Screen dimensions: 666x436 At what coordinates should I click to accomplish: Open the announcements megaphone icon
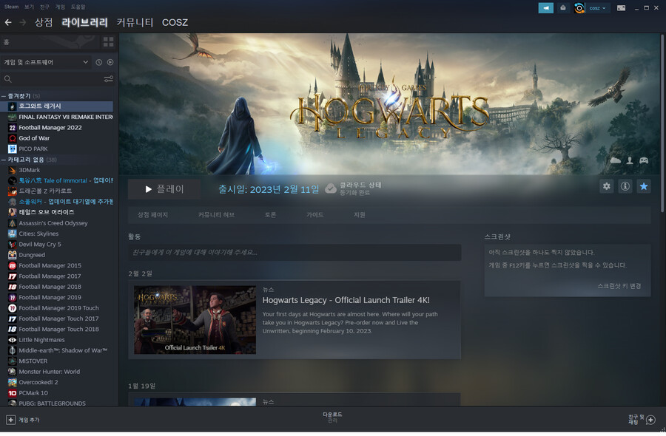[545, 8]
